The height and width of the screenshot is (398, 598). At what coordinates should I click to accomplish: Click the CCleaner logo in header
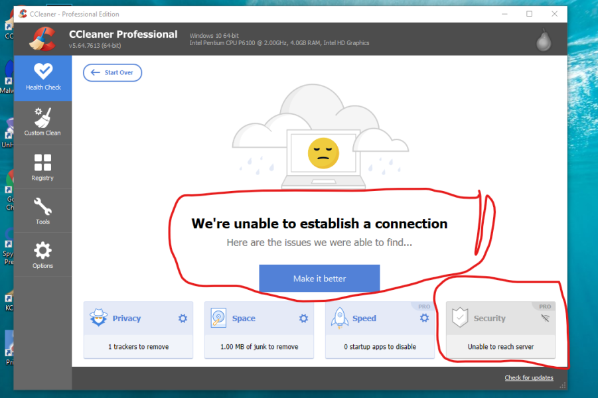point(42,39)
